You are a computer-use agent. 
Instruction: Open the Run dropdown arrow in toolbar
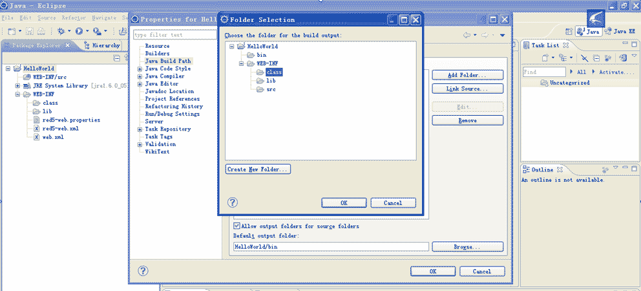(x=87, y=31)
